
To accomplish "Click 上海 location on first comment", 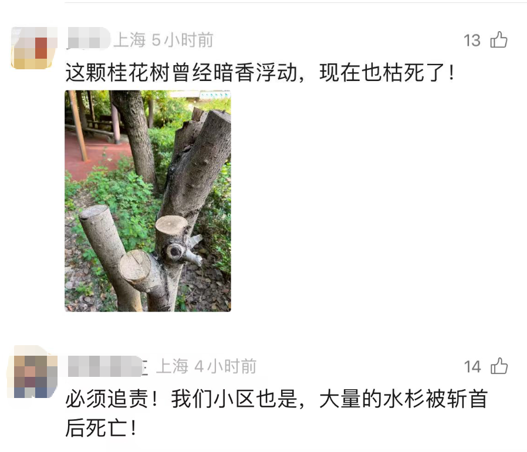I will click(x=129, y=40).
